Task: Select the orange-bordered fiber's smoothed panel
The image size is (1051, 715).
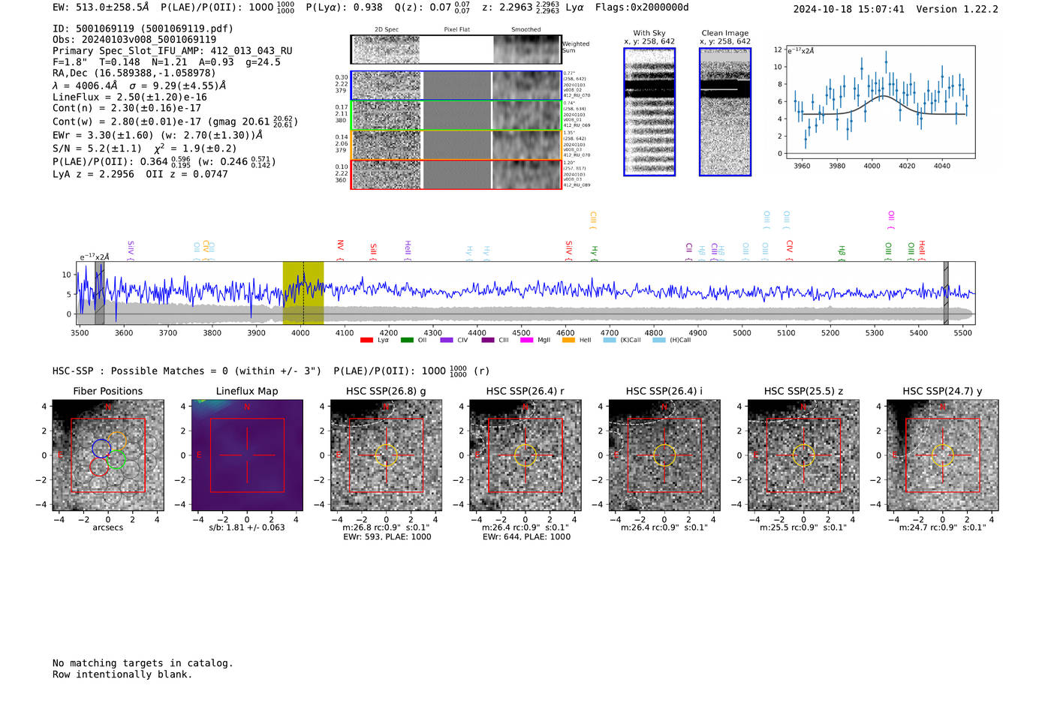Action: coord(526,145)
